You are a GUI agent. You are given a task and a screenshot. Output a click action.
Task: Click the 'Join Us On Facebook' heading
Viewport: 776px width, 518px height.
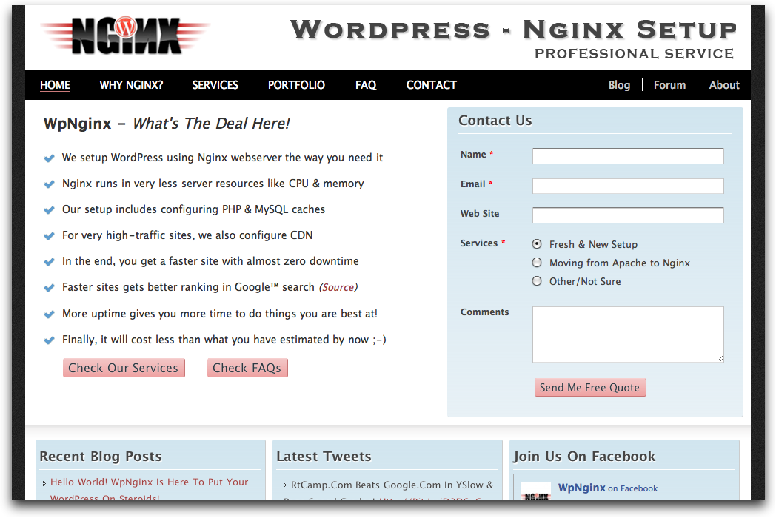[x=584, y=456]
